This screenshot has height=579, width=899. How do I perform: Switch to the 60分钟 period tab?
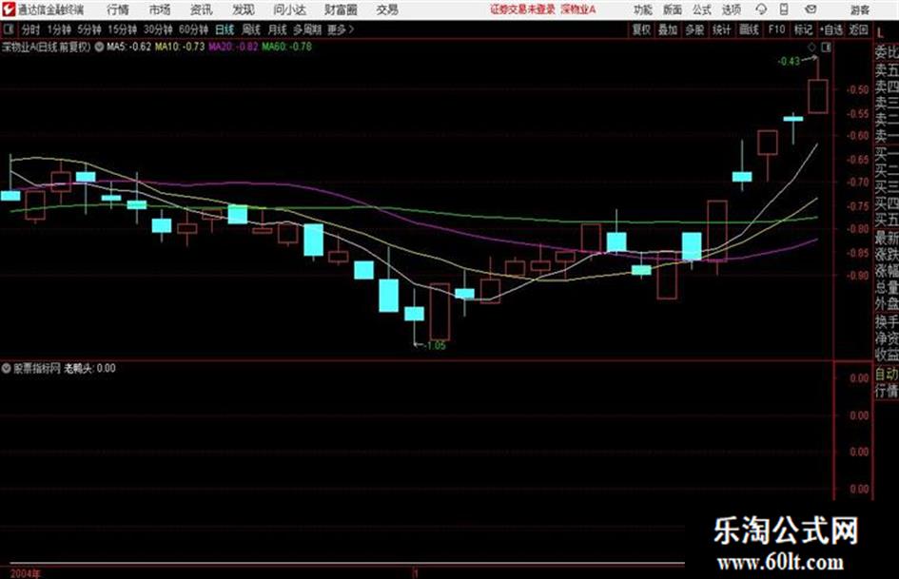pos(193,29)
